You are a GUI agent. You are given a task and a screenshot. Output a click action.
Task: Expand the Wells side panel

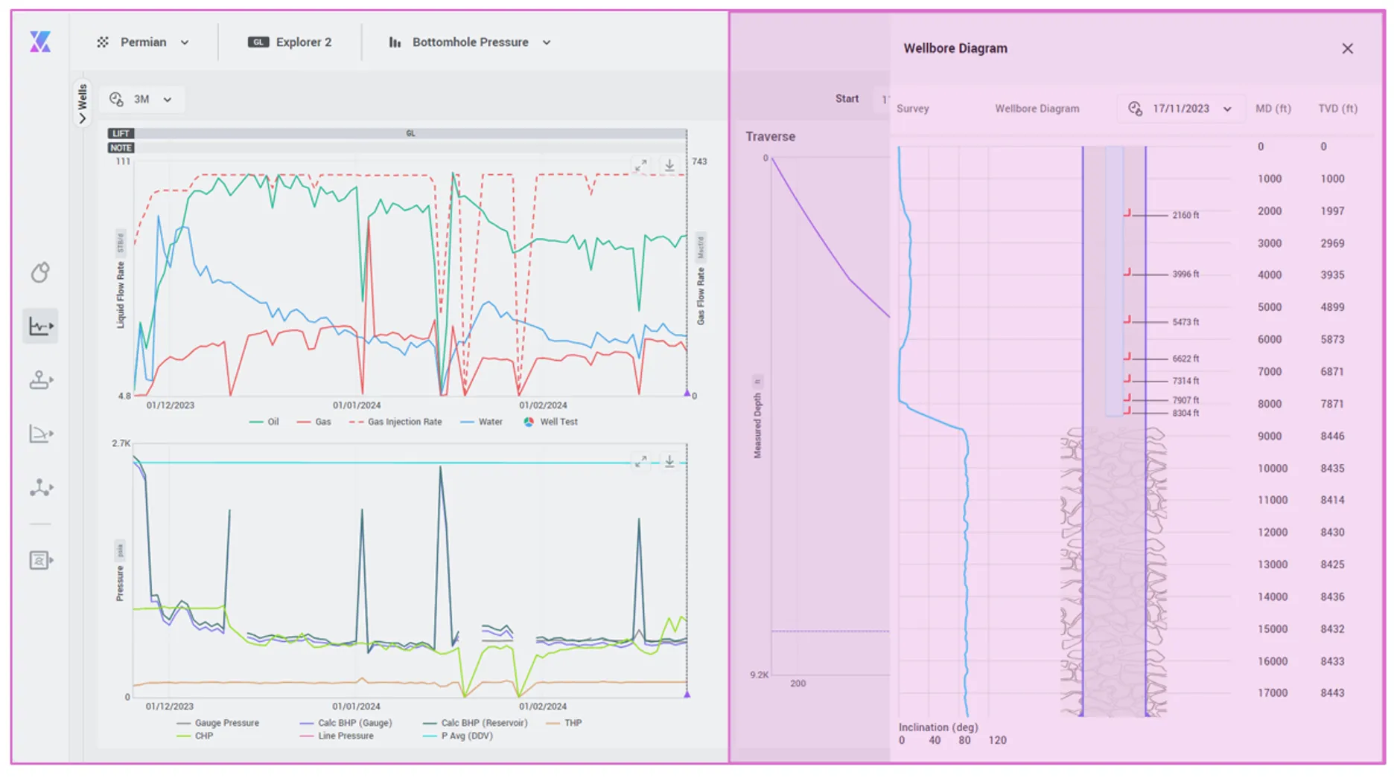pos(82,103)
